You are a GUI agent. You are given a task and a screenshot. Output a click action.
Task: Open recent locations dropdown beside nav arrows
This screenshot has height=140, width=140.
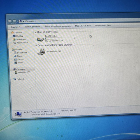click(x=18, y=22)
